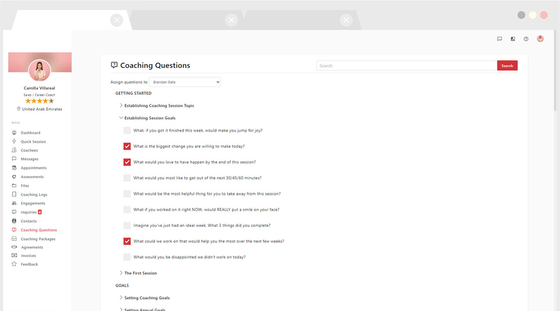Open the Invoices menu item
Screen dimensions: 560x311
(28, 256)
